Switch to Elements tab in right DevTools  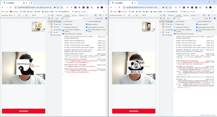point(171,15)
